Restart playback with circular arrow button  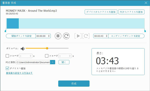click(66, 36)
